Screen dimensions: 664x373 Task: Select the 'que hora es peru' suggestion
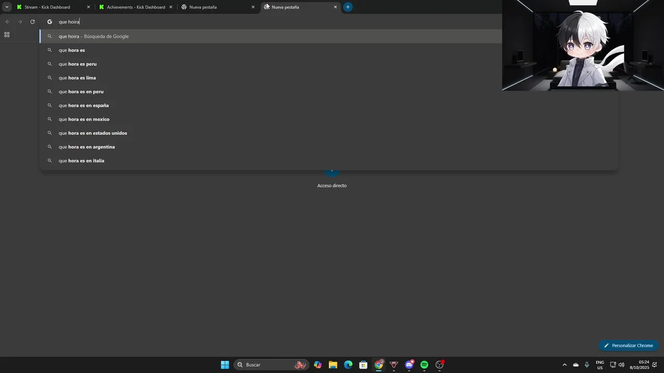coord(328,64)
